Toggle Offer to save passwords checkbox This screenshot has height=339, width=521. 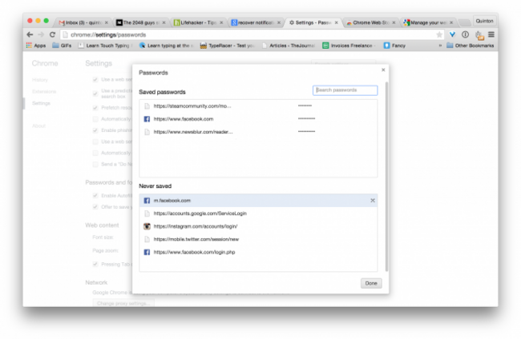95,207
